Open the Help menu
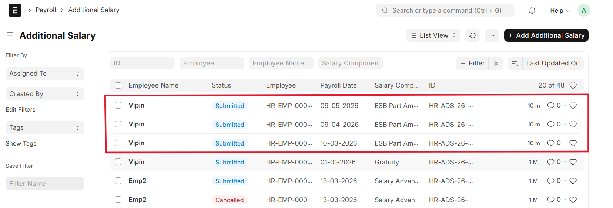The height and width of the screenshot is (208, 613). (x=559, y=10)
